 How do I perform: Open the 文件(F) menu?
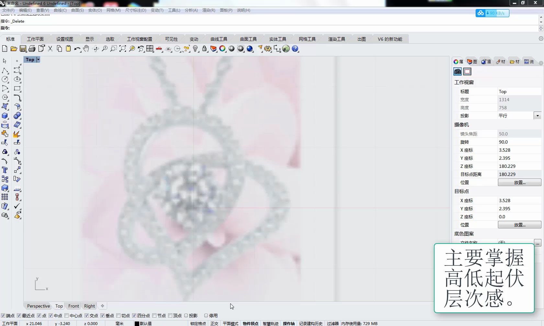8,10
